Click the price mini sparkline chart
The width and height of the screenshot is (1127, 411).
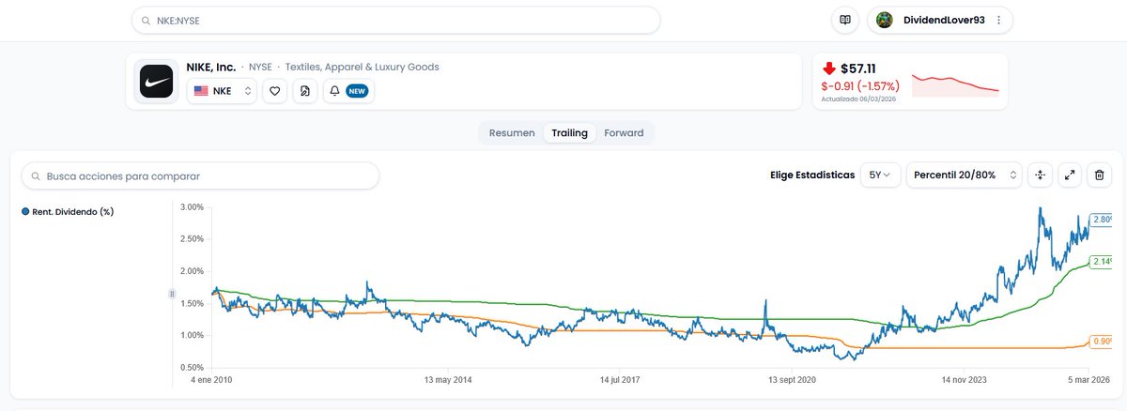click(x=955, y=84)
